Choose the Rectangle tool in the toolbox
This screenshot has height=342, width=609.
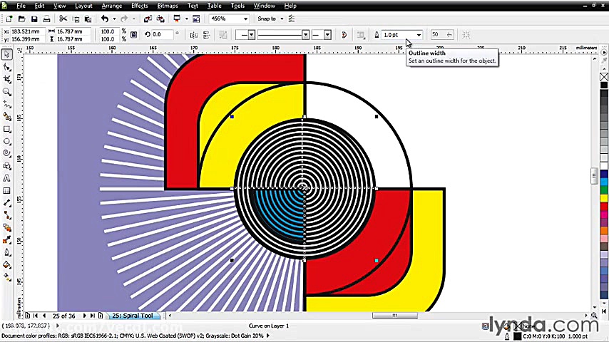coord(7,129)
